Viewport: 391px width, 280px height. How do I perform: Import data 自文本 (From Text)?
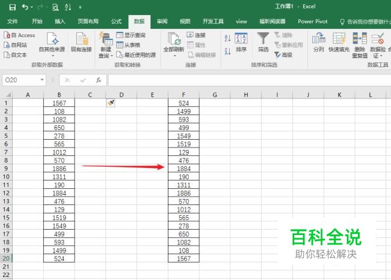point(16,55)
